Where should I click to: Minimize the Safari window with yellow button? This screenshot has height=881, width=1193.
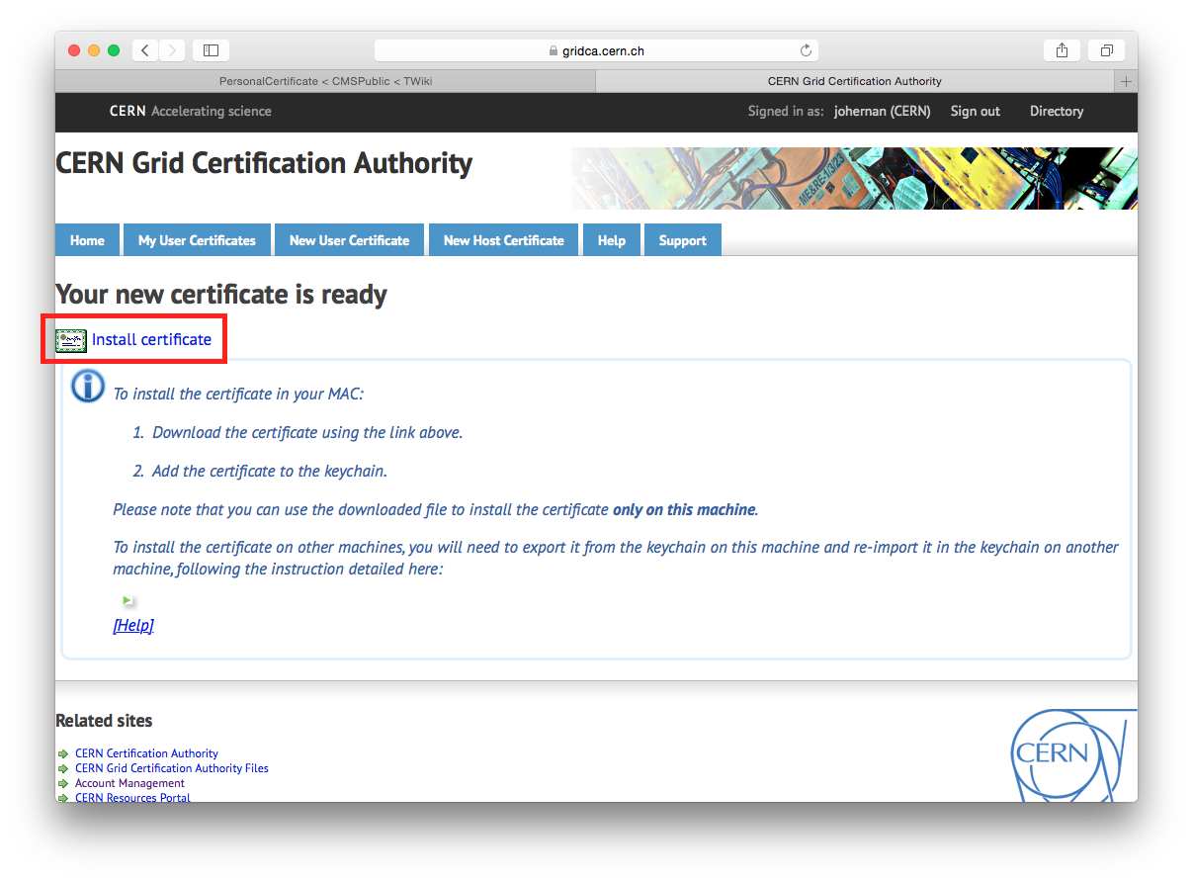click(x=94, y=50)
